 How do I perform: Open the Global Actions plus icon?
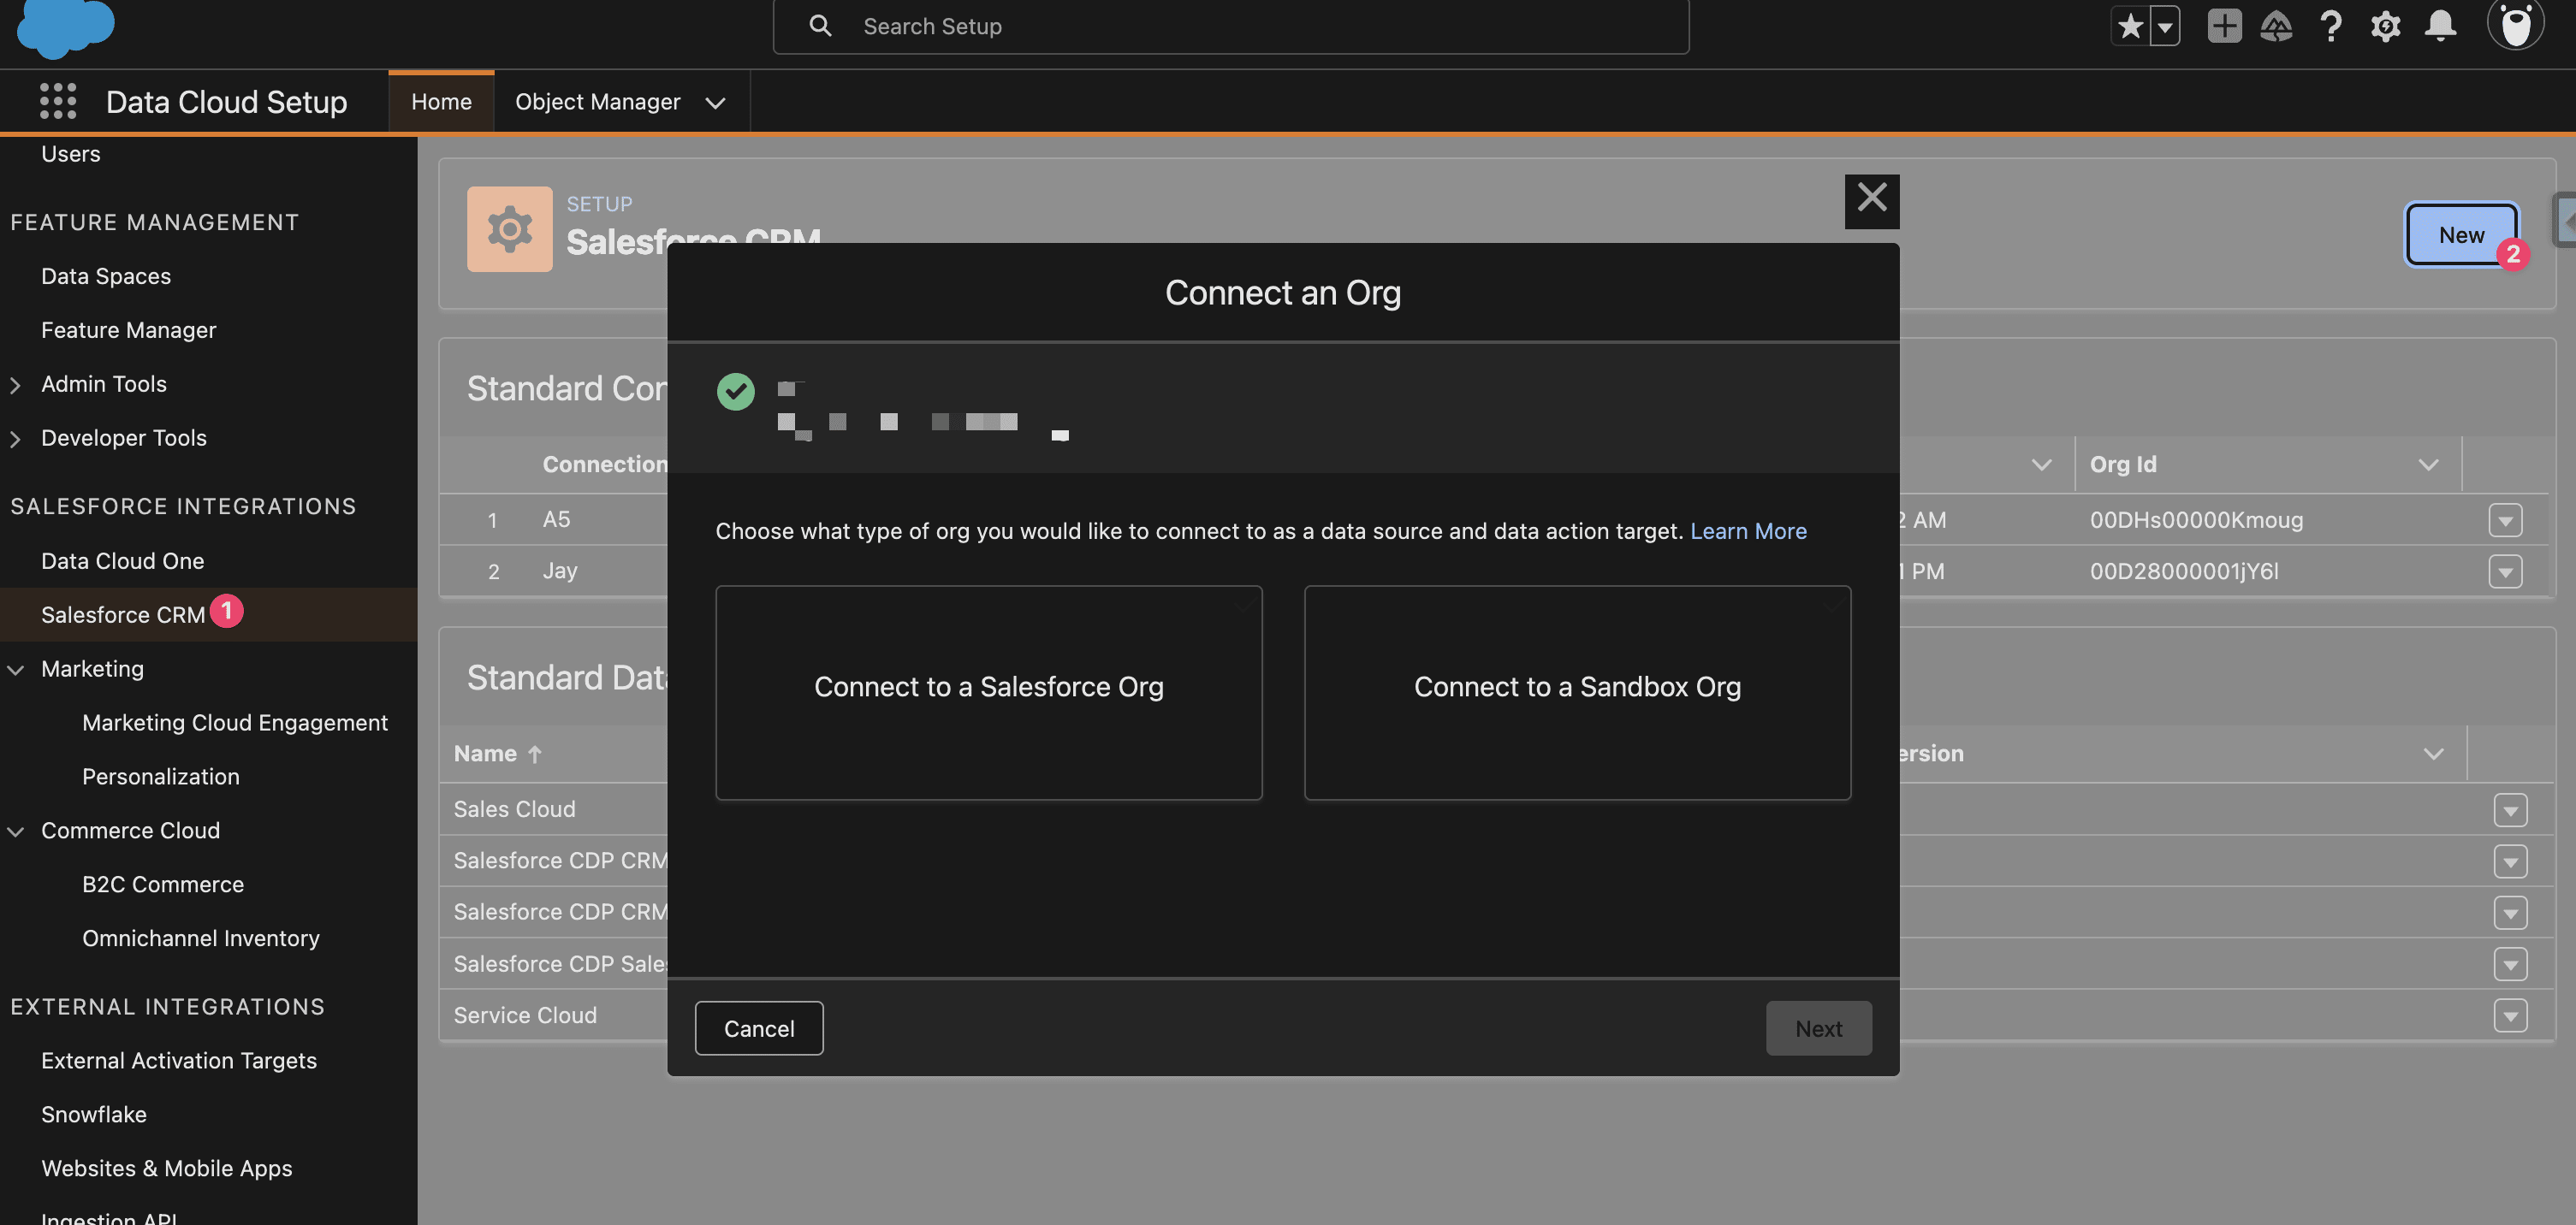tap(2224, 26)
